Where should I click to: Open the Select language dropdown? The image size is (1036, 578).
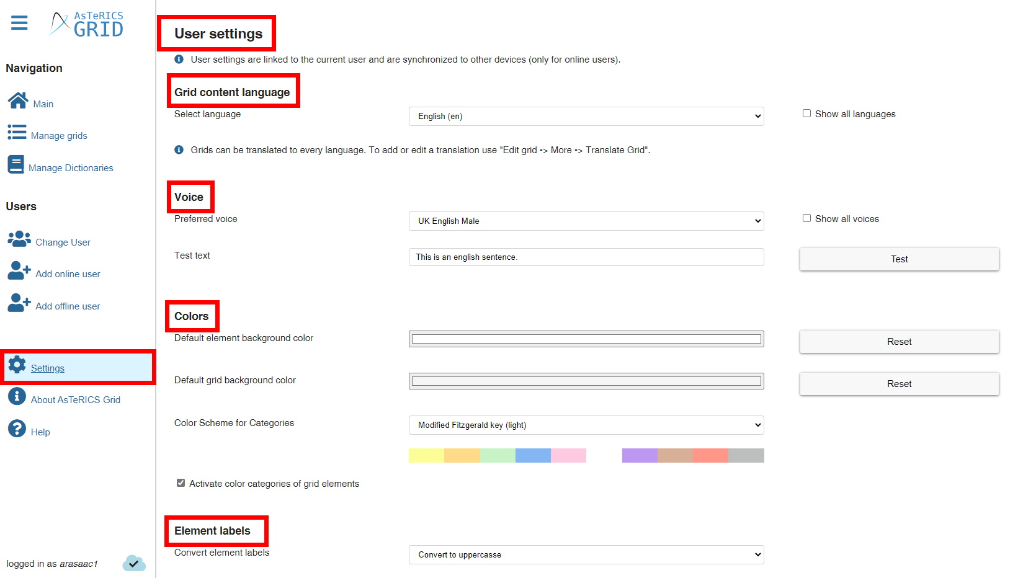586,116
